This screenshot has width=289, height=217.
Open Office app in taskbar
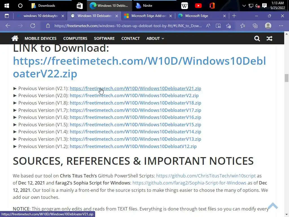click(212, 6)
